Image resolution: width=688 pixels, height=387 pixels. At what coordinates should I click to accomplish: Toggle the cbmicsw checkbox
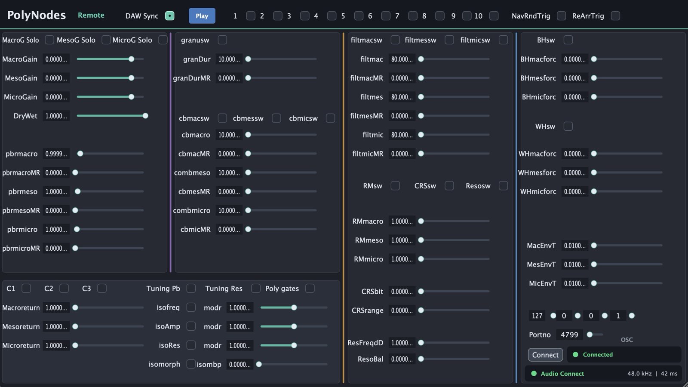click(x=330, y=118)
